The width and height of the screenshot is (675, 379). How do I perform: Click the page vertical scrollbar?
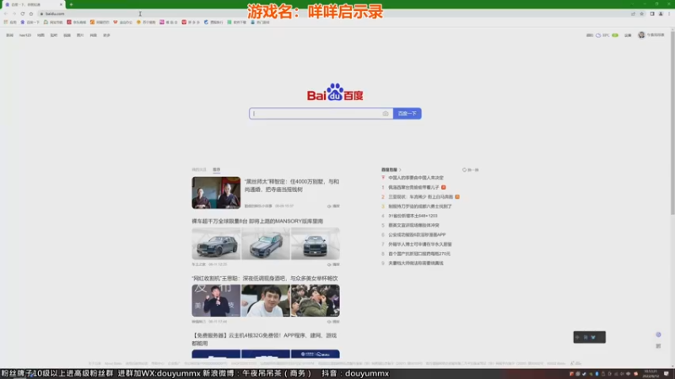[672, 122]
